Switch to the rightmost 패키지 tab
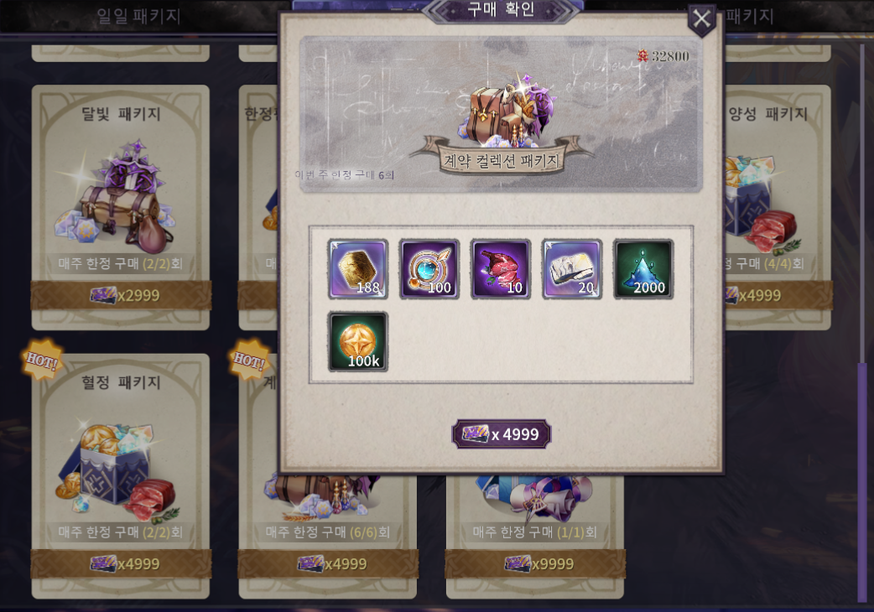The image size is (874, 612). [750, 16]
